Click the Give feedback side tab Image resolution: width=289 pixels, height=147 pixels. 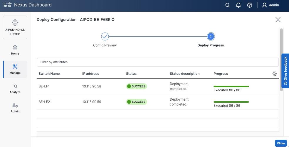tap(285, 71)
